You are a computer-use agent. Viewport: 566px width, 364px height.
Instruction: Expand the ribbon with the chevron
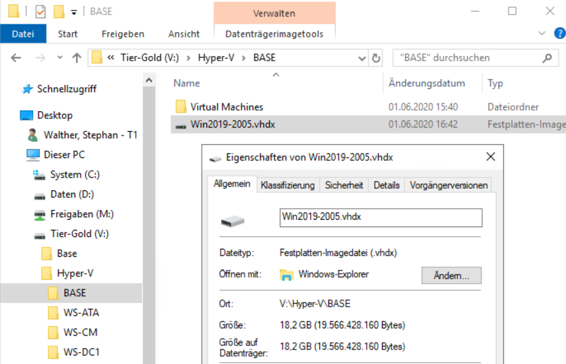542,34
